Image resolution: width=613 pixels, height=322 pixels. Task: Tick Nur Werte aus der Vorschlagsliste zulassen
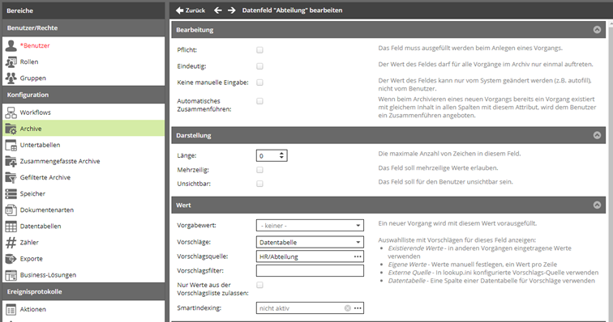[x=259, y=285]
